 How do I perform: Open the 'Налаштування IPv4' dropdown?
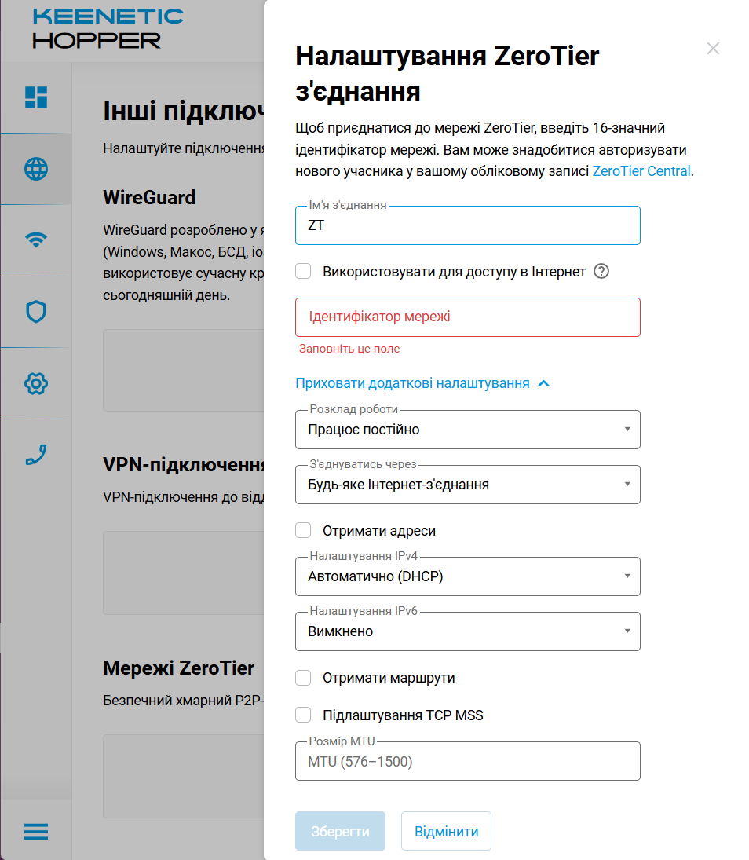point(467,576)
